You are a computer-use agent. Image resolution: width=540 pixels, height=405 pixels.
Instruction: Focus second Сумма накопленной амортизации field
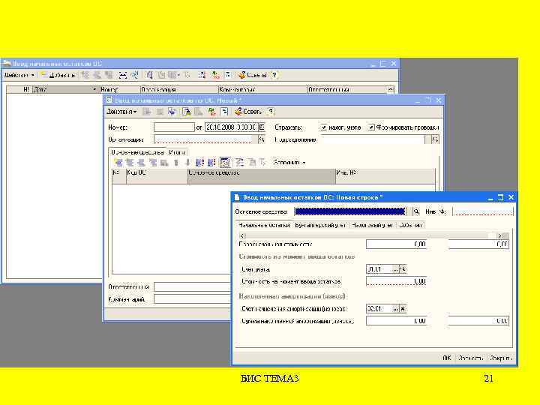coord(478,321)
